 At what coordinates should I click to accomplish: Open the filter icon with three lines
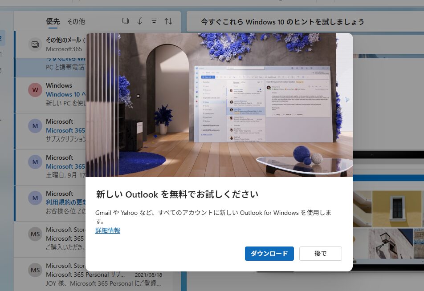coord(154,21)
